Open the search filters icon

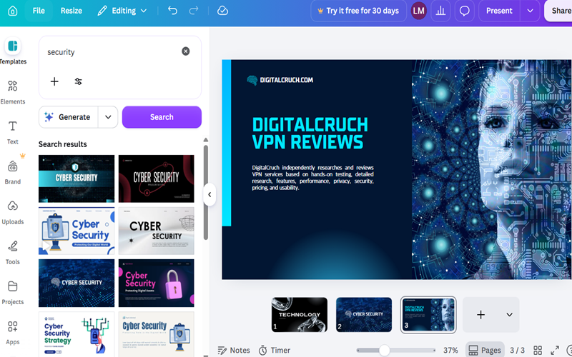78,81
